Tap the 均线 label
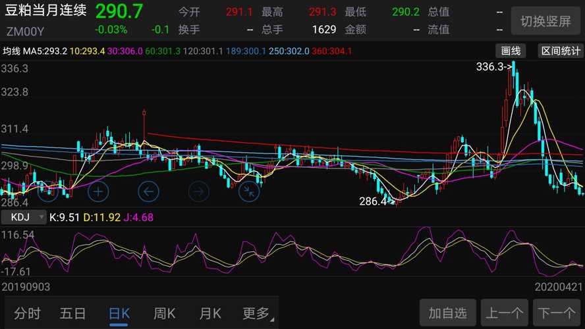This screenshot has width=585, height=329. pos(12,51)
